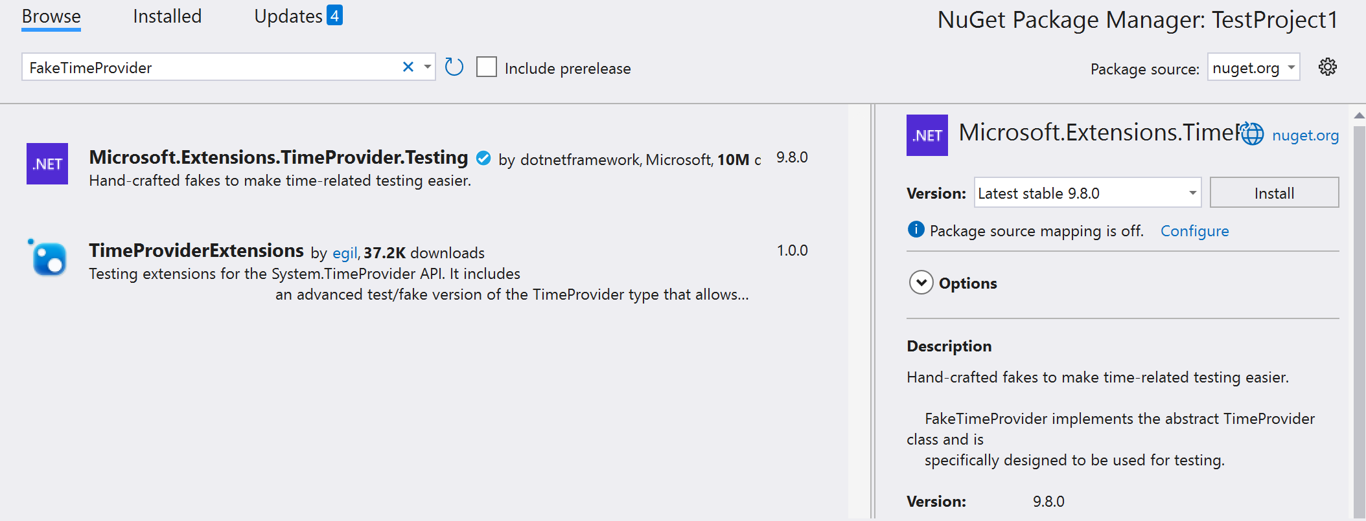The image size is (1366, 521).
Task: Open the search history dropdown arrow
Action: tap(428, 67)
